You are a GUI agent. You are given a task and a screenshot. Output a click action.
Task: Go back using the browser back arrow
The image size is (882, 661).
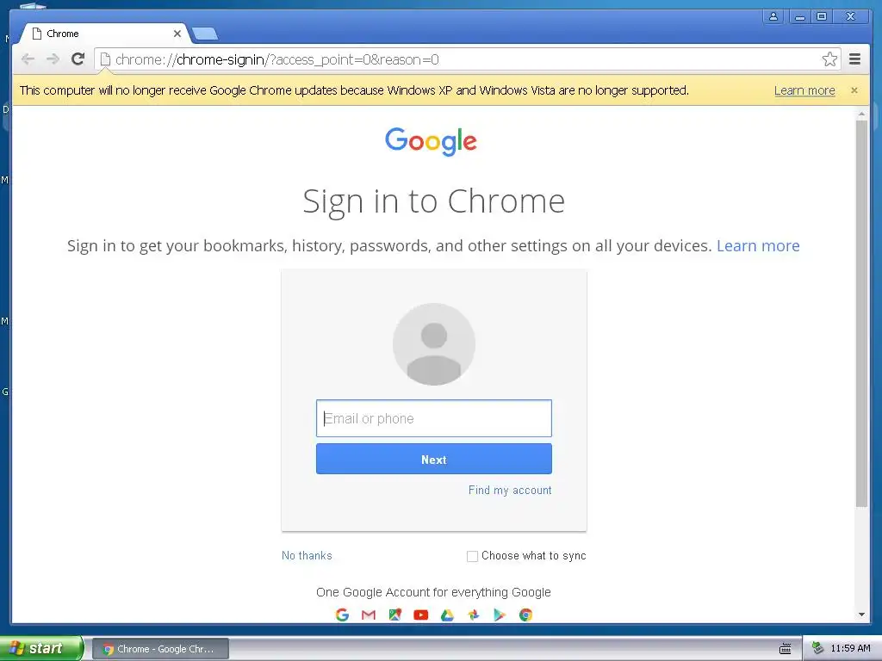point(28,59)
